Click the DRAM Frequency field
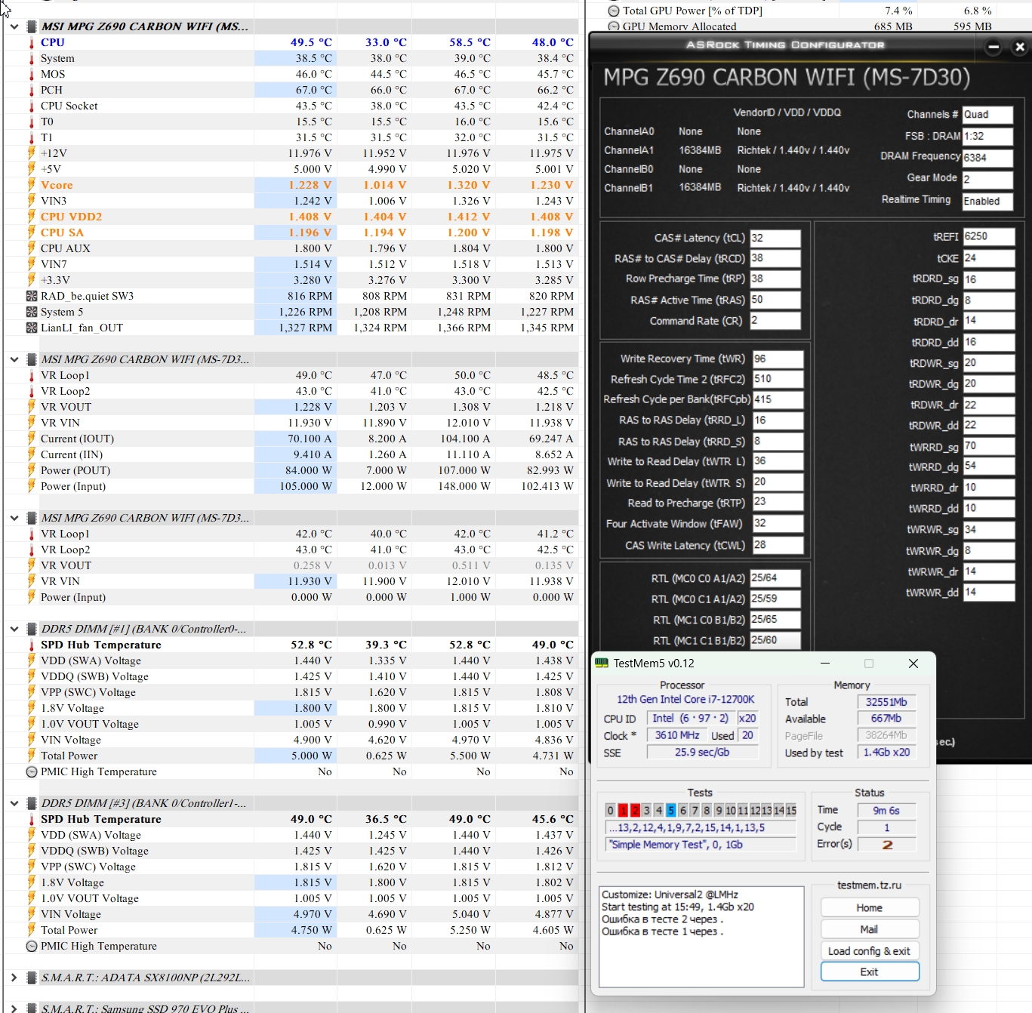This screenshot has height=1013, width=1032. pyautogui.click(x=987, y=158)
